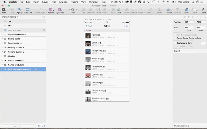Click the Ungroup toolbar icon

[19, 10]
